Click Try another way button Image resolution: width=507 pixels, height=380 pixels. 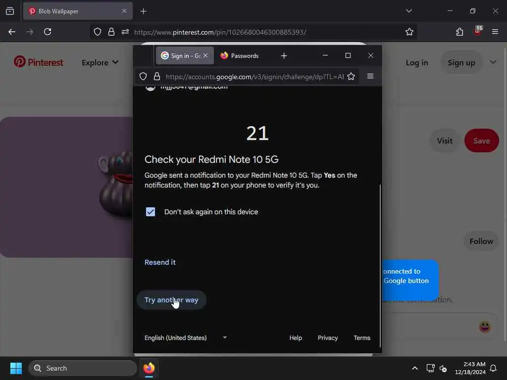point(171,300)
